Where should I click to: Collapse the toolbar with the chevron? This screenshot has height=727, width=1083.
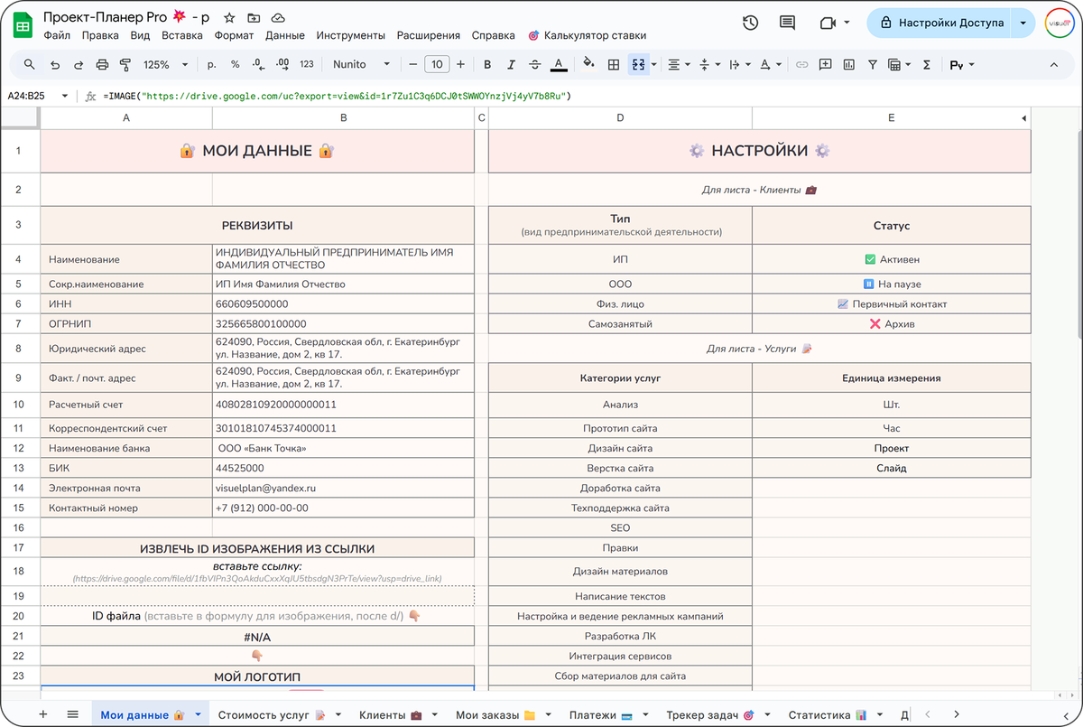[x=1053, y=65]
